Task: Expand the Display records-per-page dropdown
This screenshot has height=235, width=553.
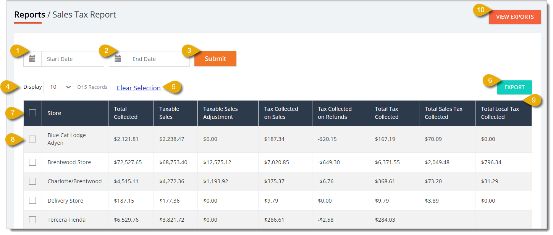Action: point(58,87)
